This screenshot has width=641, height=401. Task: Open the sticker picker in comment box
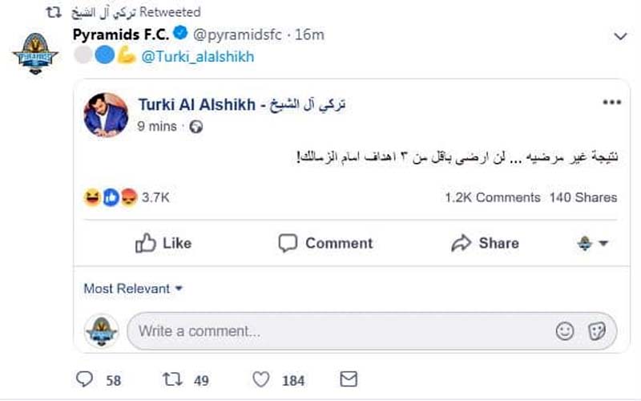point(595,330)
